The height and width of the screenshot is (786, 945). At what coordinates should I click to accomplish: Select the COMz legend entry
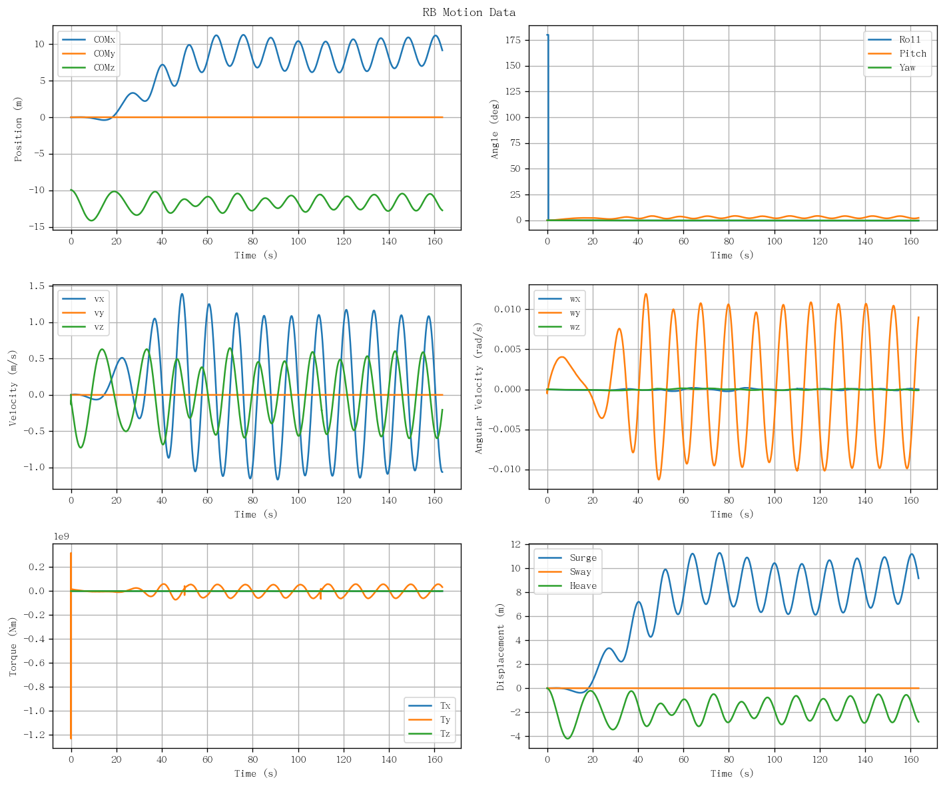coord(89,68)
